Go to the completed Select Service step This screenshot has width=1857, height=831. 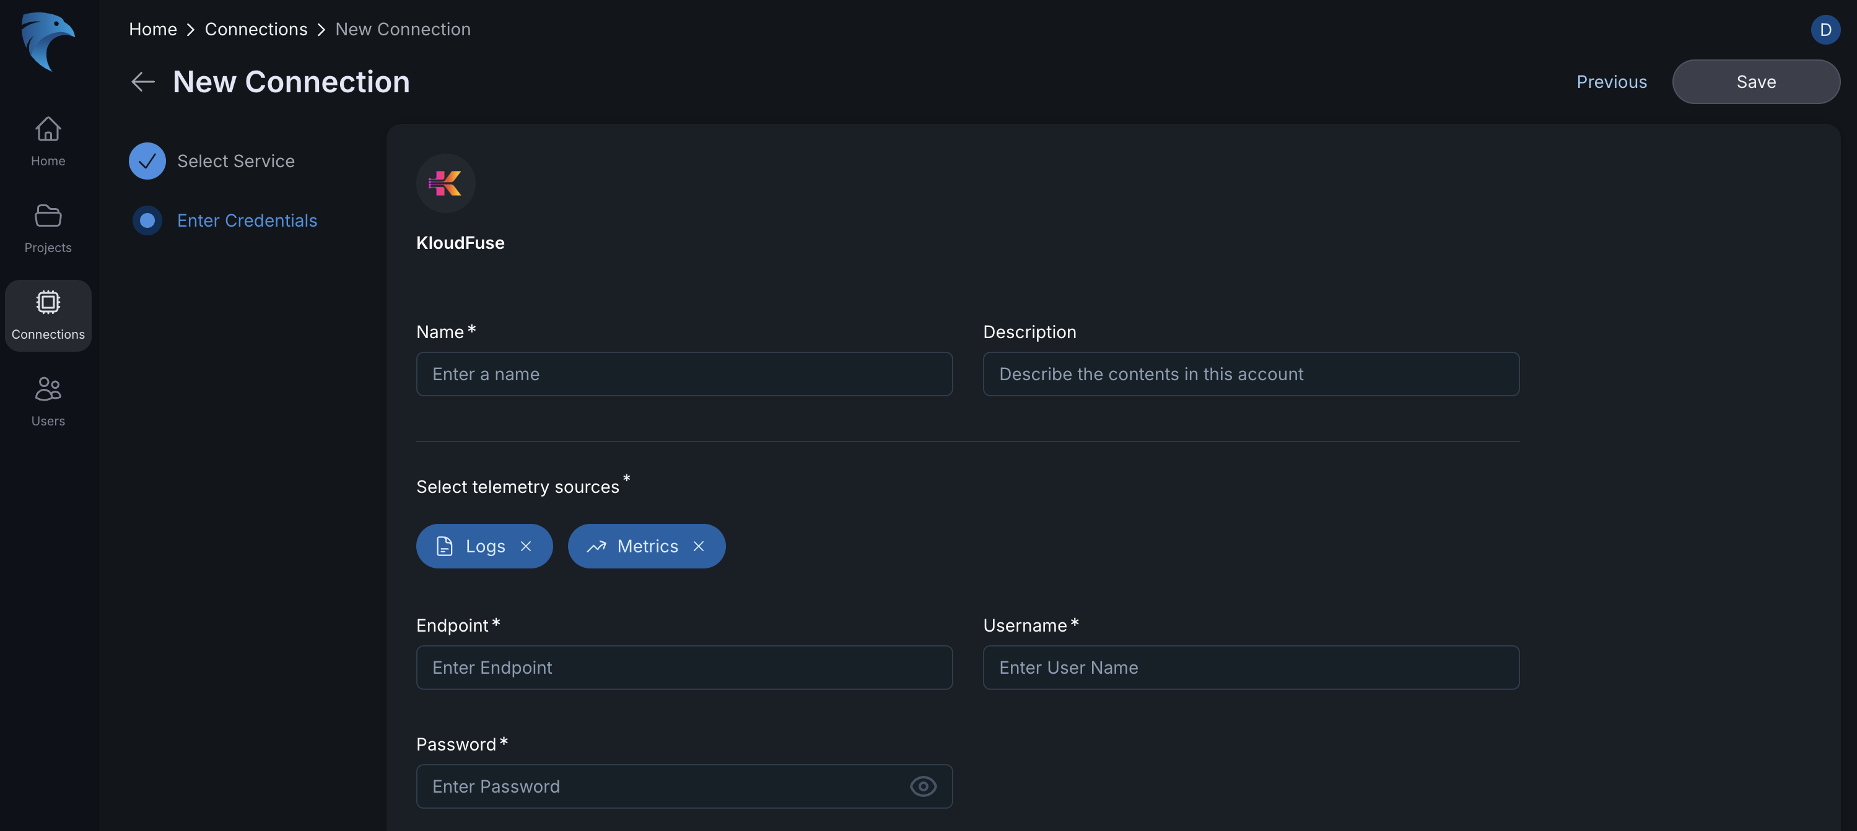click(212, 161)
